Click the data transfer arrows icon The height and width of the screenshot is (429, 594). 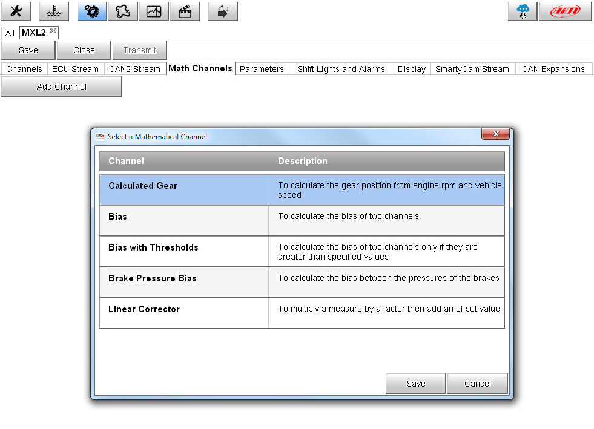223,11
